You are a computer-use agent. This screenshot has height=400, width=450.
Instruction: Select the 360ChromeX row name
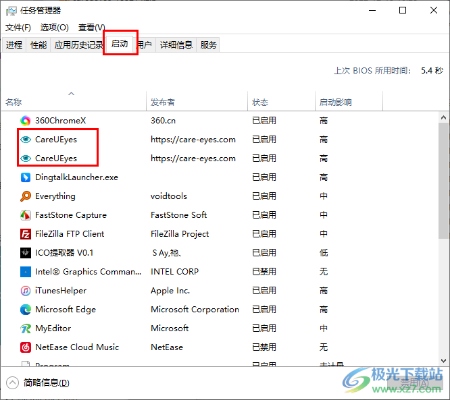(61, 121)
